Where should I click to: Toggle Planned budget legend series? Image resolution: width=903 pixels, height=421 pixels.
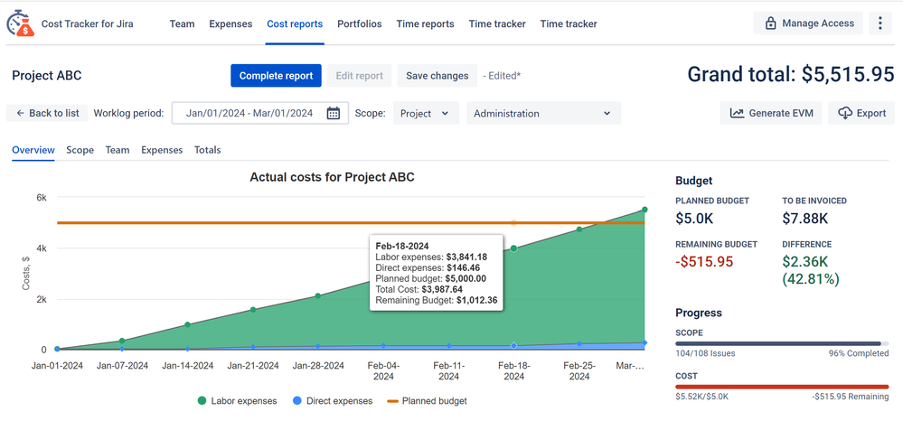pos(427,400)
